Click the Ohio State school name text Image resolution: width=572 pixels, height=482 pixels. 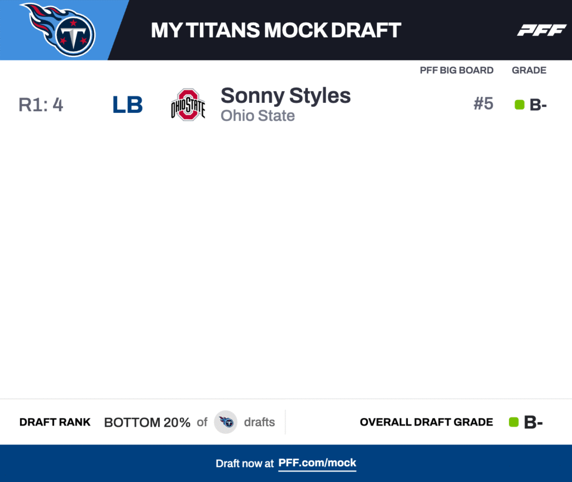(258, 116)
